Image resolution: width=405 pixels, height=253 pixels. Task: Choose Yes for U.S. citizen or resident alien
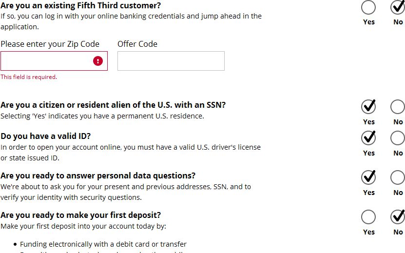(x=369, y=107)
